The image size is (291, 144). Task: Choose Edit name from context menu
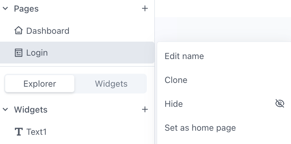click(184, 56)
